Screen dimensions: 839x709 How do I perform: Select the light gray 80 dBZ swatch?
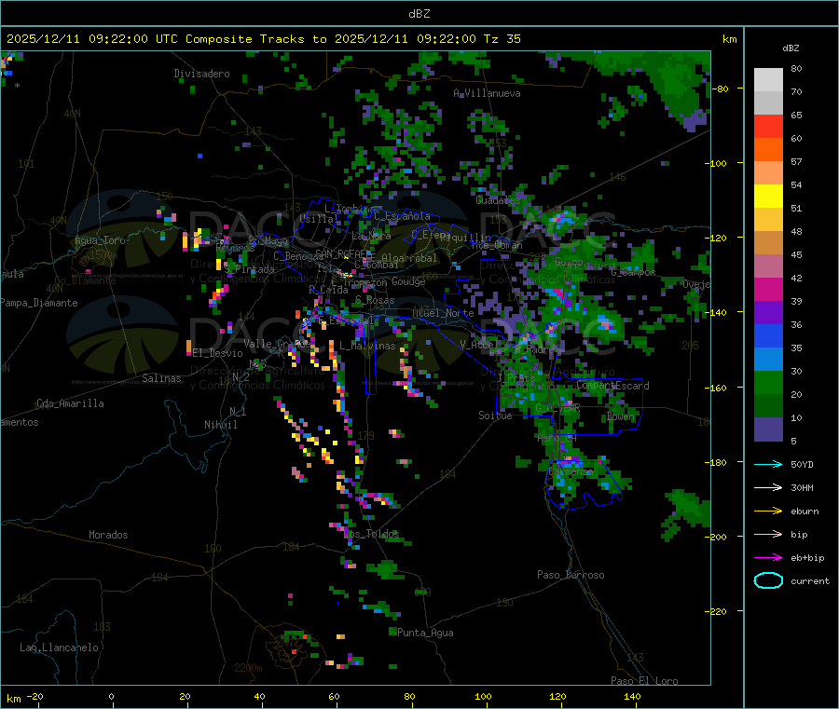point(768,80)
